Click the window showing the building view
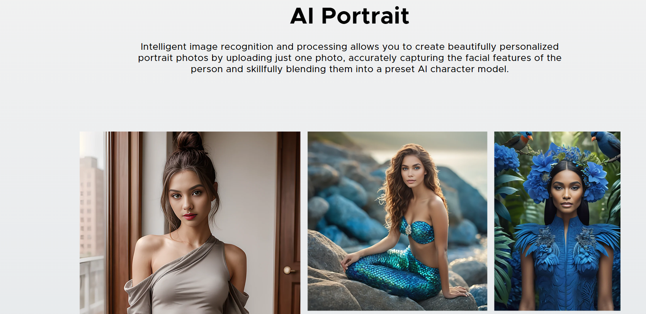Viewport: 646px width, 314px height. [x=92, y=223]
